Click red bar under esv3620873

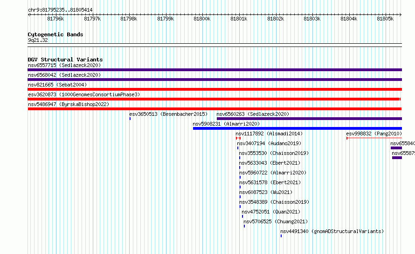(214, 99)
